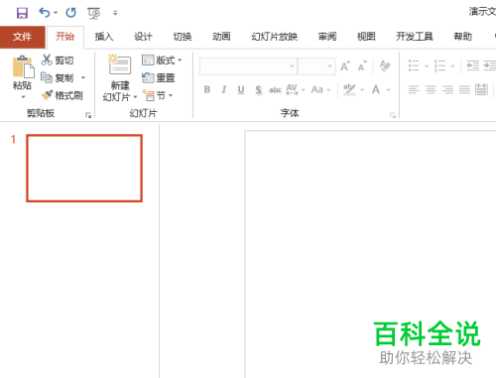Open the 剪贴板 clipboard pane launcher
This screenshot has width=496, height=378.
(x=88, y=115)
